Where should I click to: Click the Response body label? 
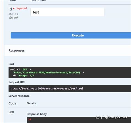click(37, 114)
